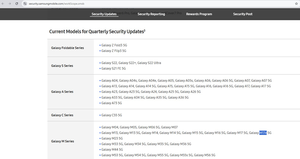Click the address bar URL field
The image size is (300, 159).
click(134, 4)
